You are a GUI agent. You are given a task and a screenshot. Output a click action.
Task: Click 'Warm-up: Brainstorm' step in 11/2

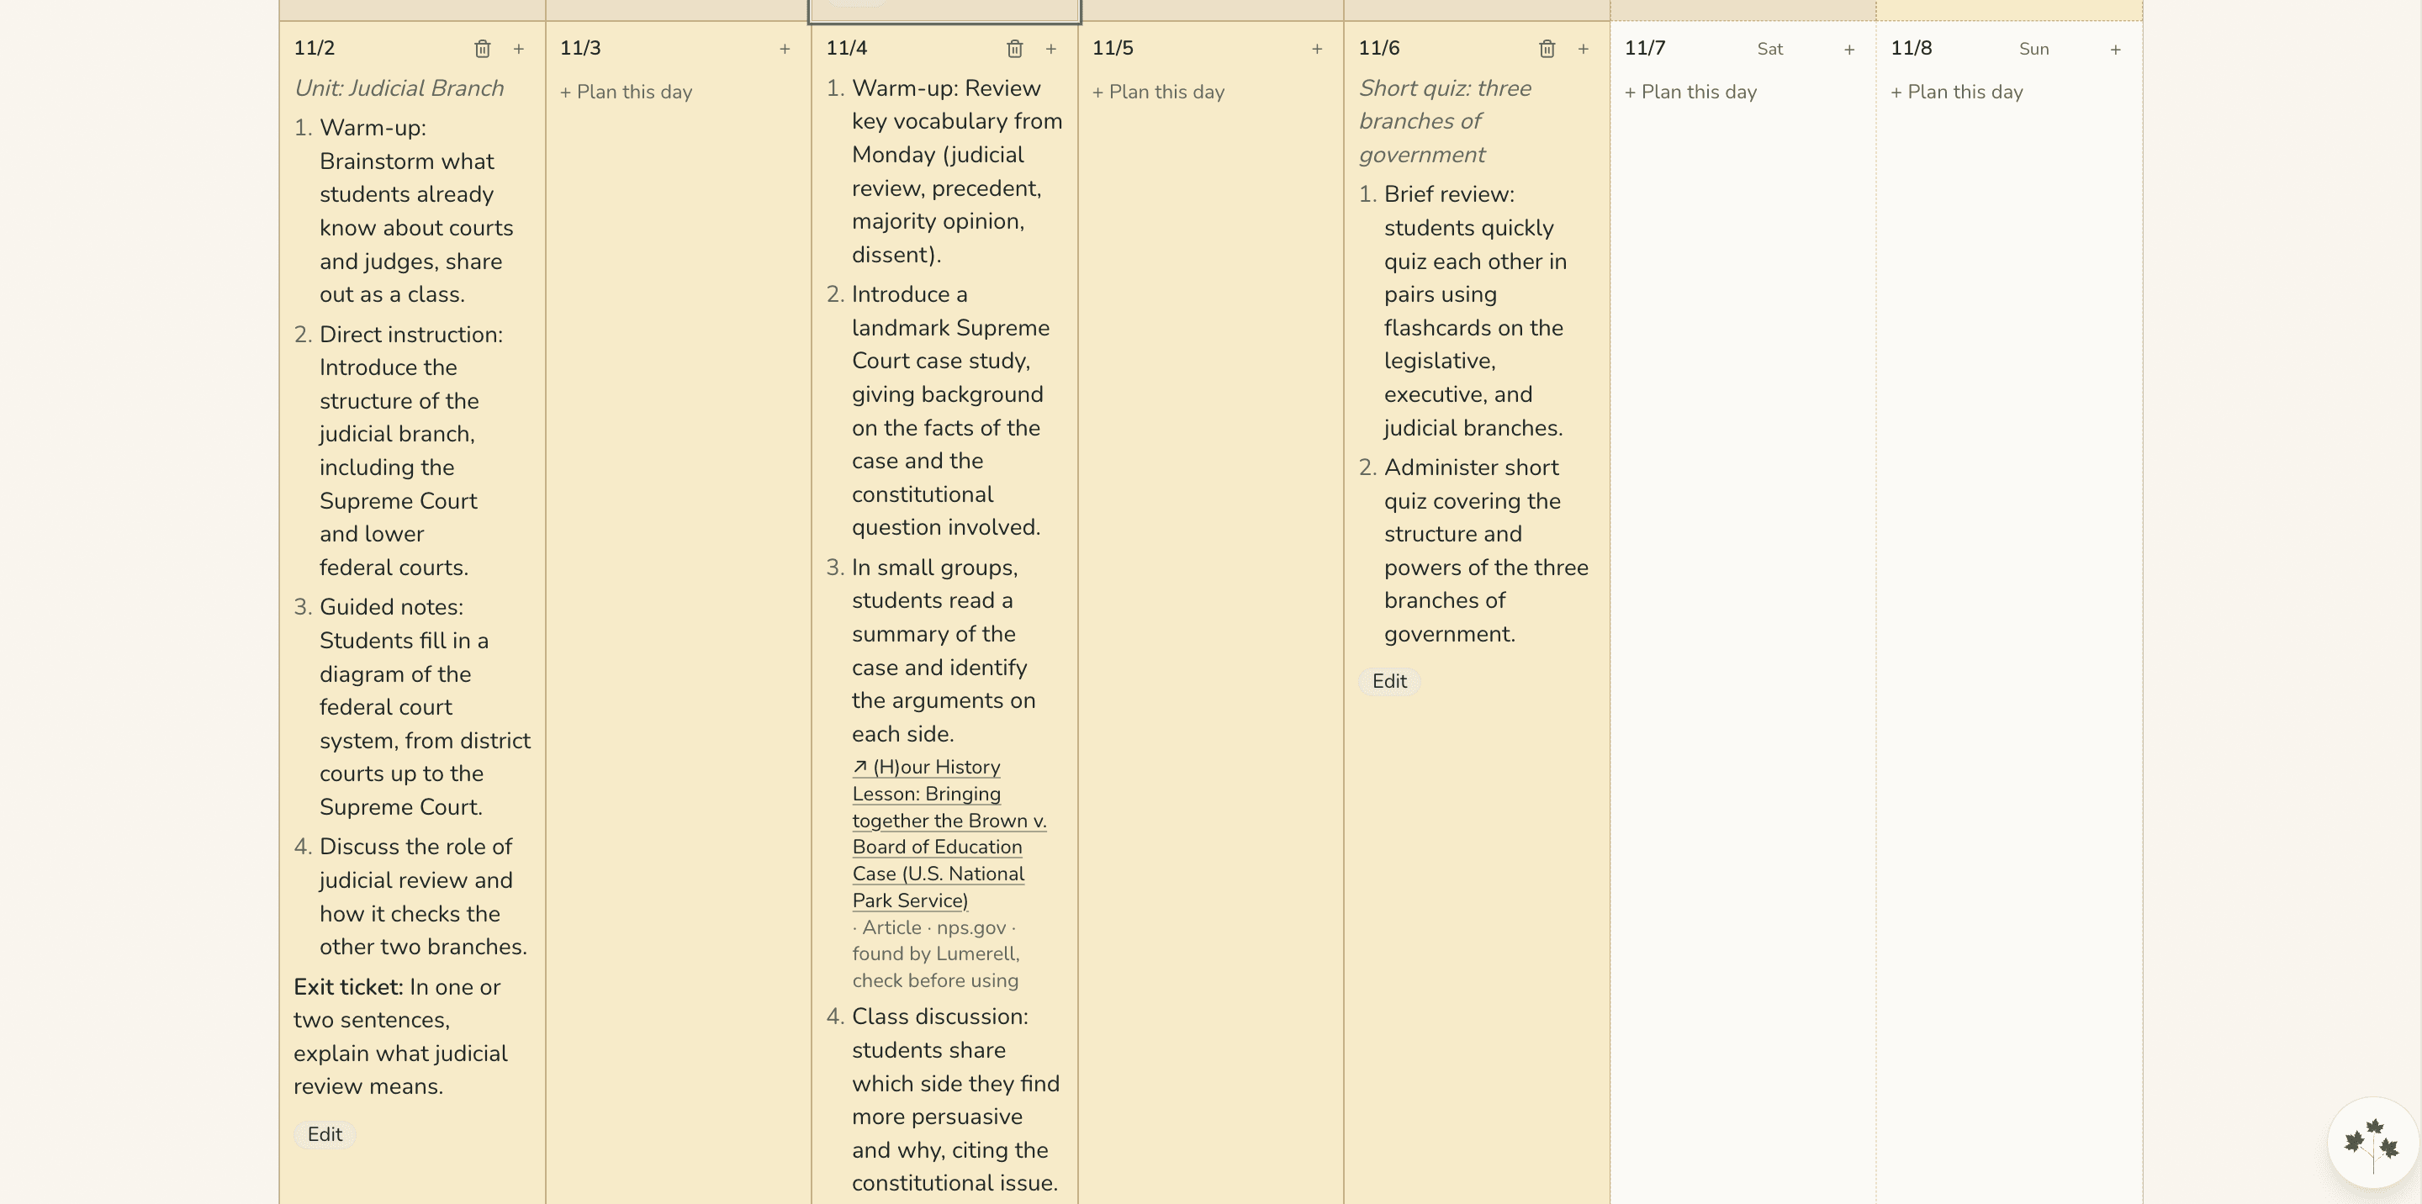(415, 212)
